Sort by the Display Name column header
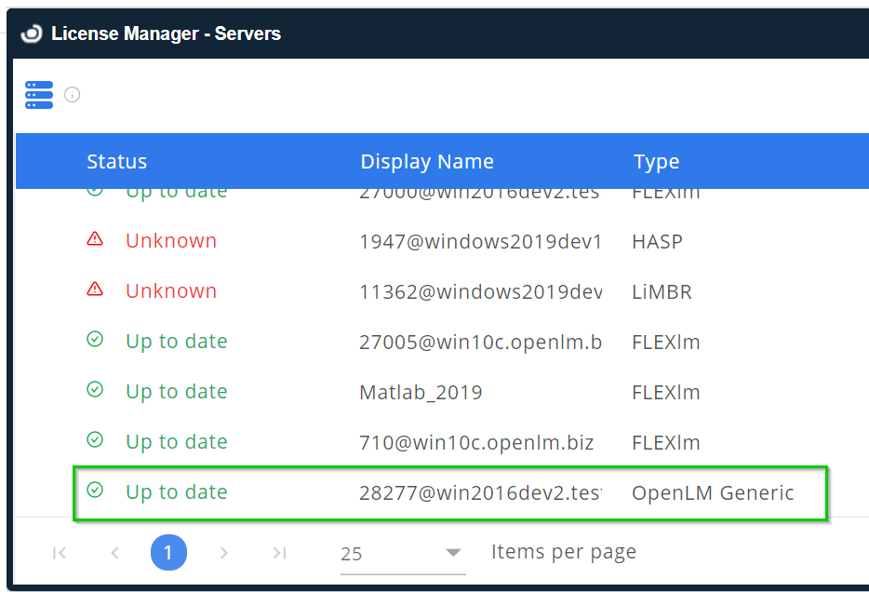Viewport: 869px width, 592px height. click(427, 162)
